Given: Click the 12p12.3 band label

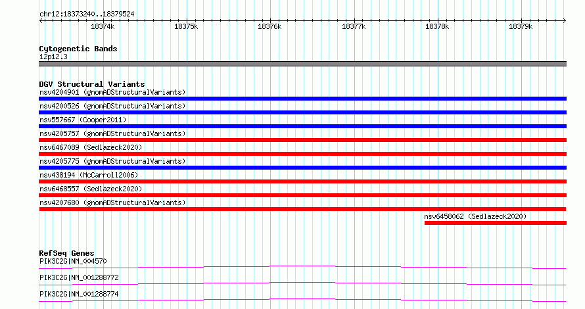Looking at the screenshot, I should click(53, 57).
